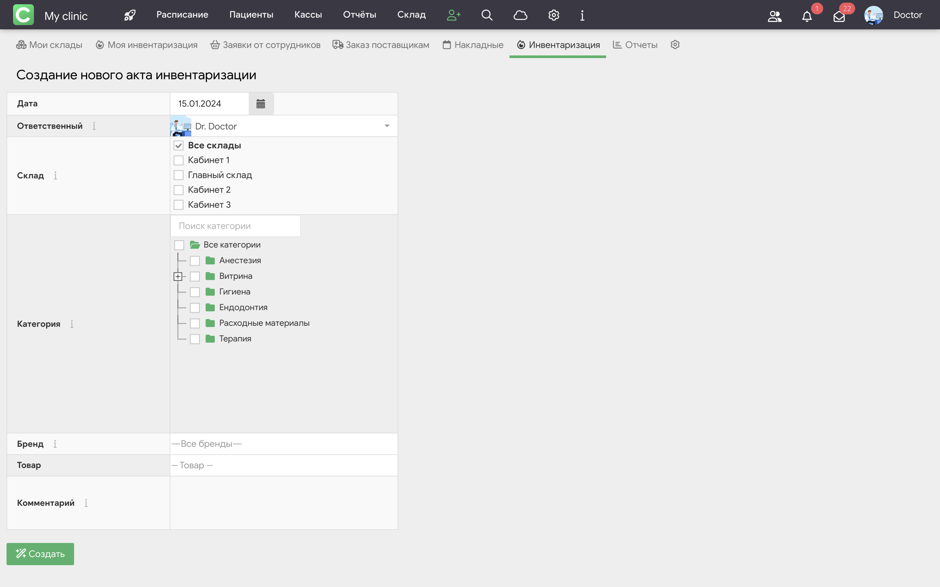Click the Doctor avatar picture
Screen dimensions: 940x587
[873, 15]
